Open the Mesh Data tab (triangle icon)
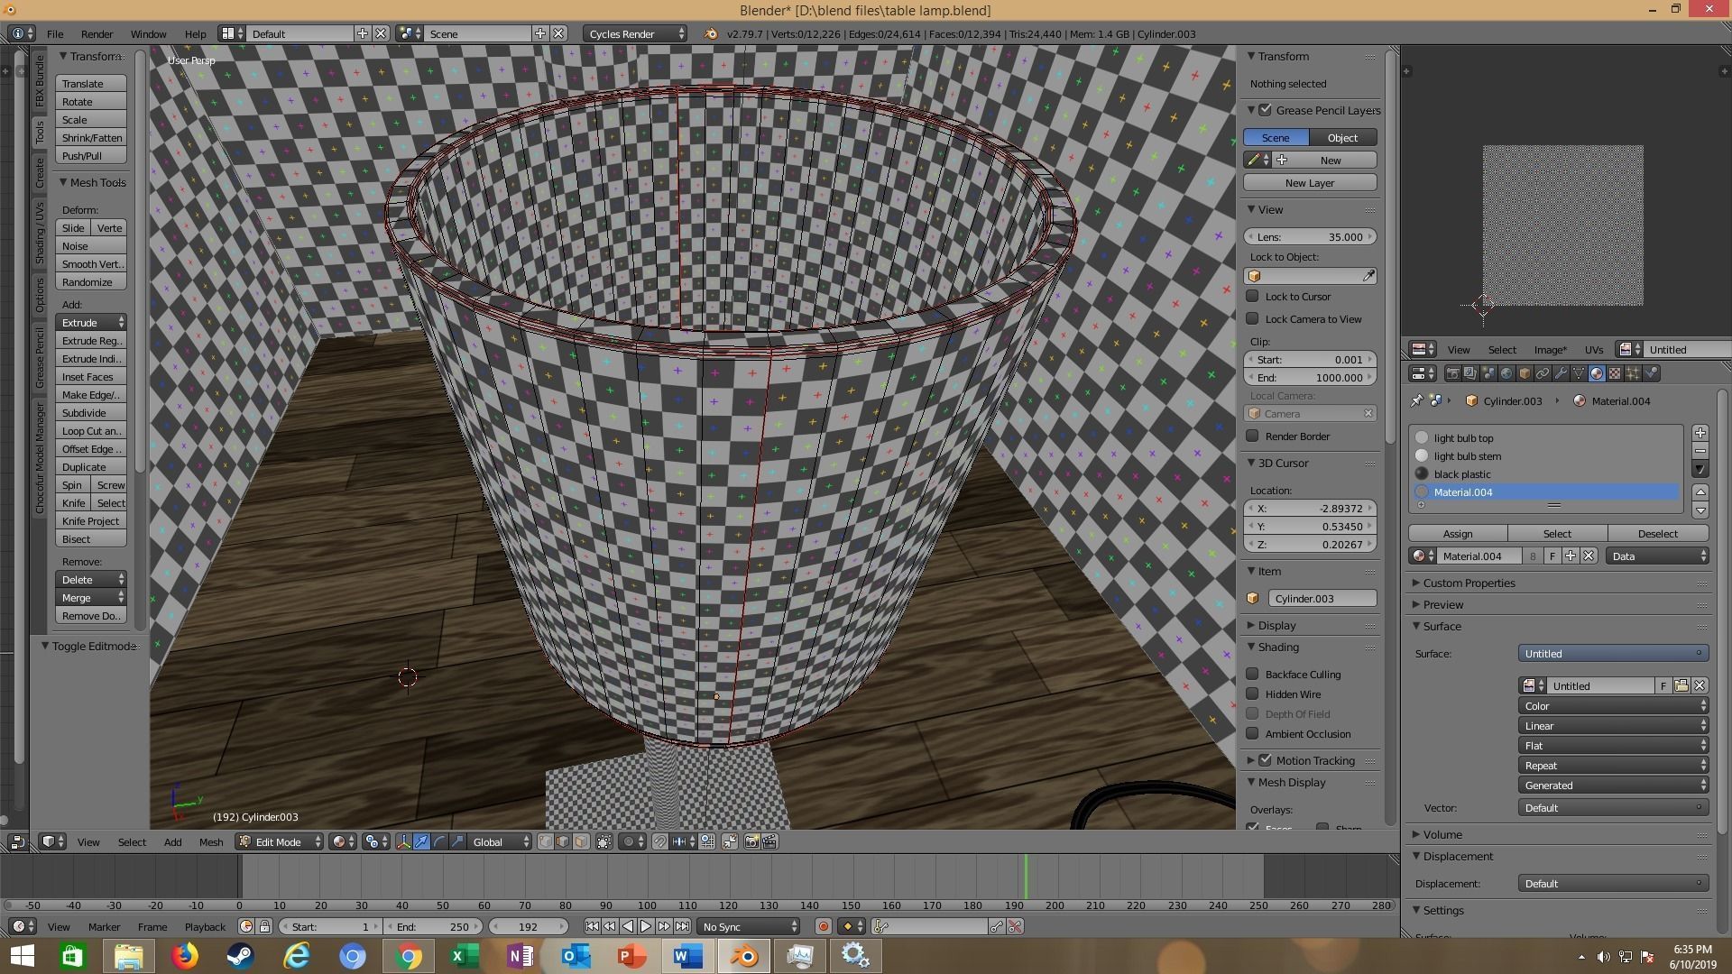 [x=1579, y=373]
